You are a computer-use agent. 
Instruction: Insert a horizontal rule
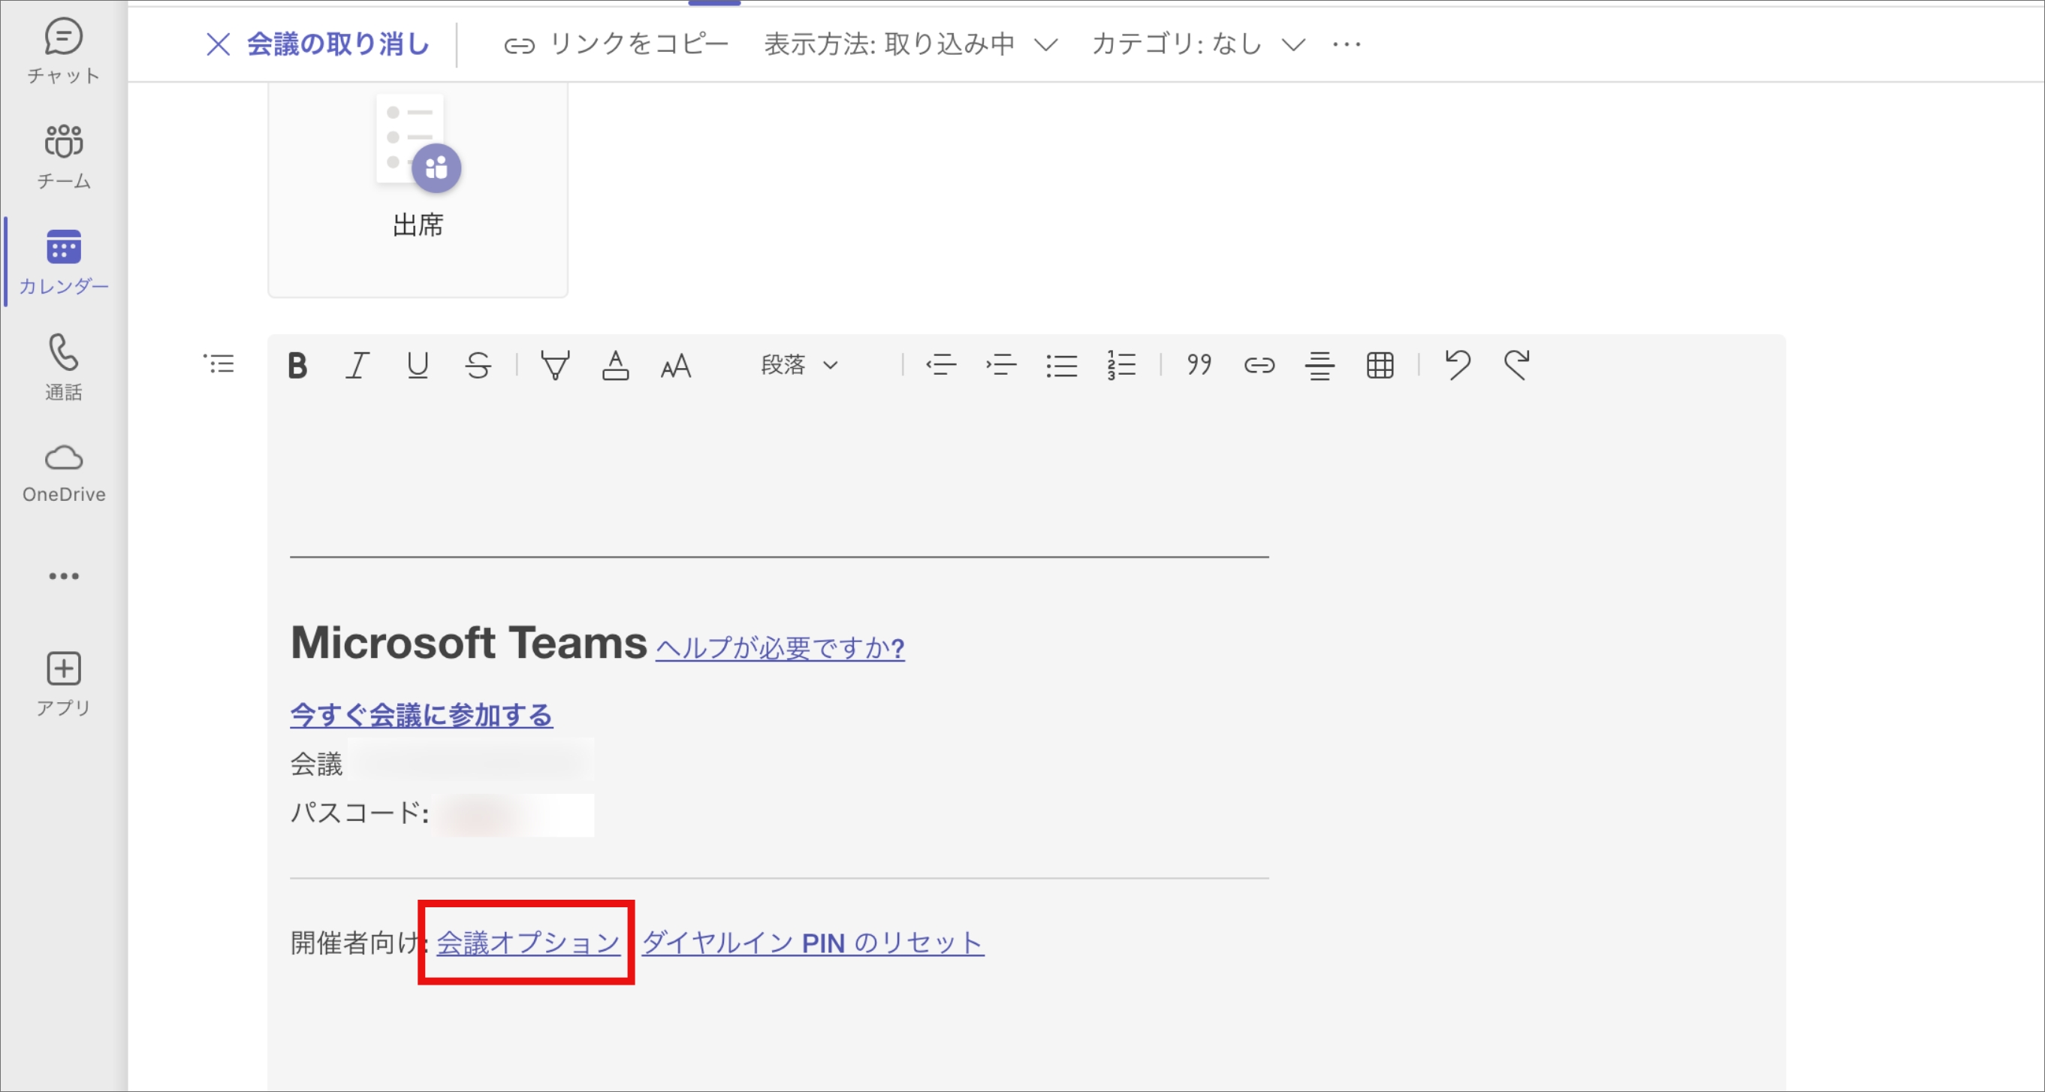[x=1320, y=366]
